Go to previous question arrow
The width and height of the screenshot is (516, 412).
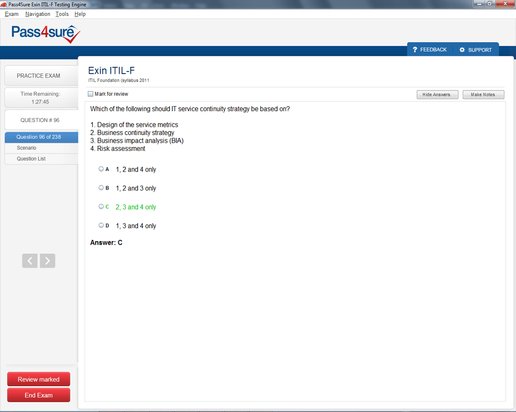coord(29,261)
